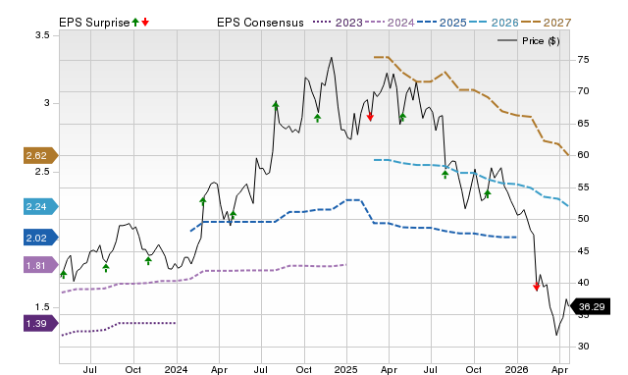
Task: Click the green surprise arrow just before 2024
Action: (148, 261)
